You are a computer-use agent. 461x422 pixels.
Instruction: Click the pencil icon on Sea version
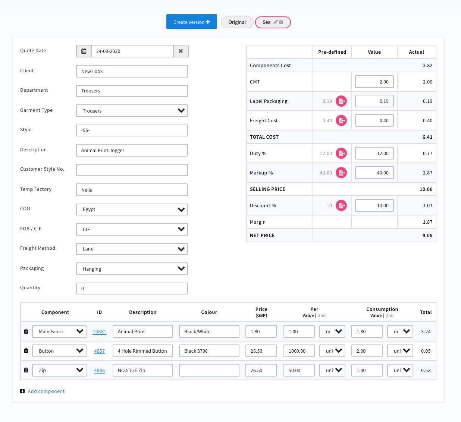[276, 22]
